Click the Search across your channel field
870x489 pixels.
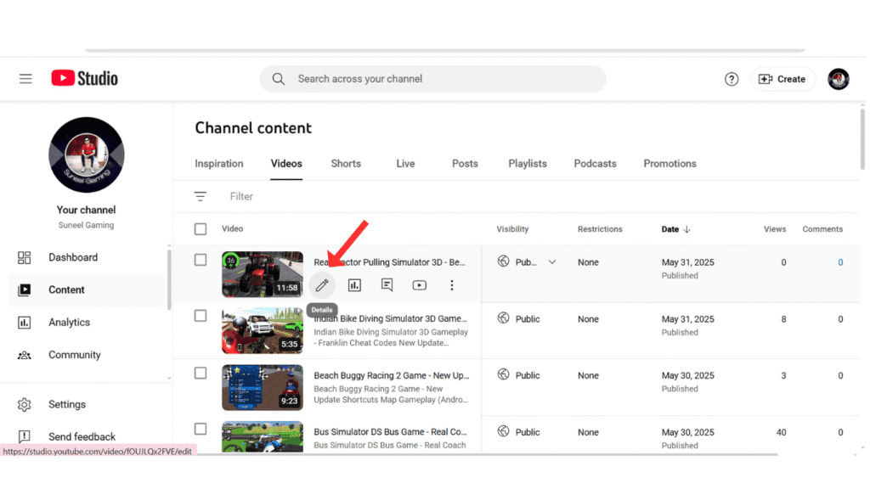pyautogui.click(x=433, y=79)
